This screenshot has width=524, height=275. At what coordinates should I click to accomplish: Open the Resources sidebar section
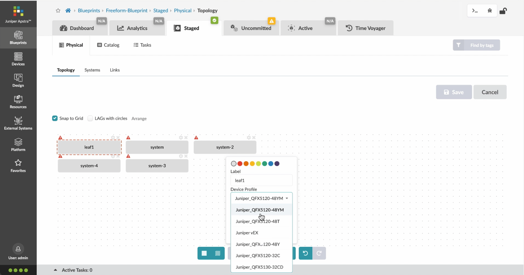[x=18, y=102]
